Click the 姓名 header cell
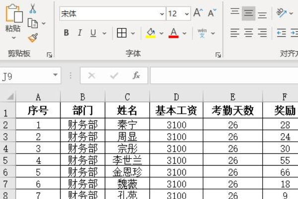 tap(127, 110)
